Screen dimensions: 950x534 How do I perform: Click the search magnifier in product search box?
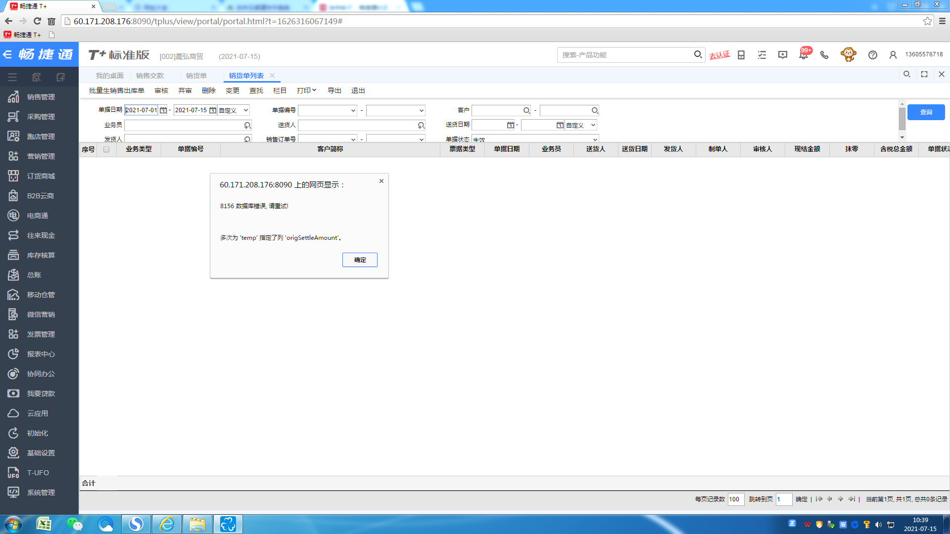[x=698, y=54]
